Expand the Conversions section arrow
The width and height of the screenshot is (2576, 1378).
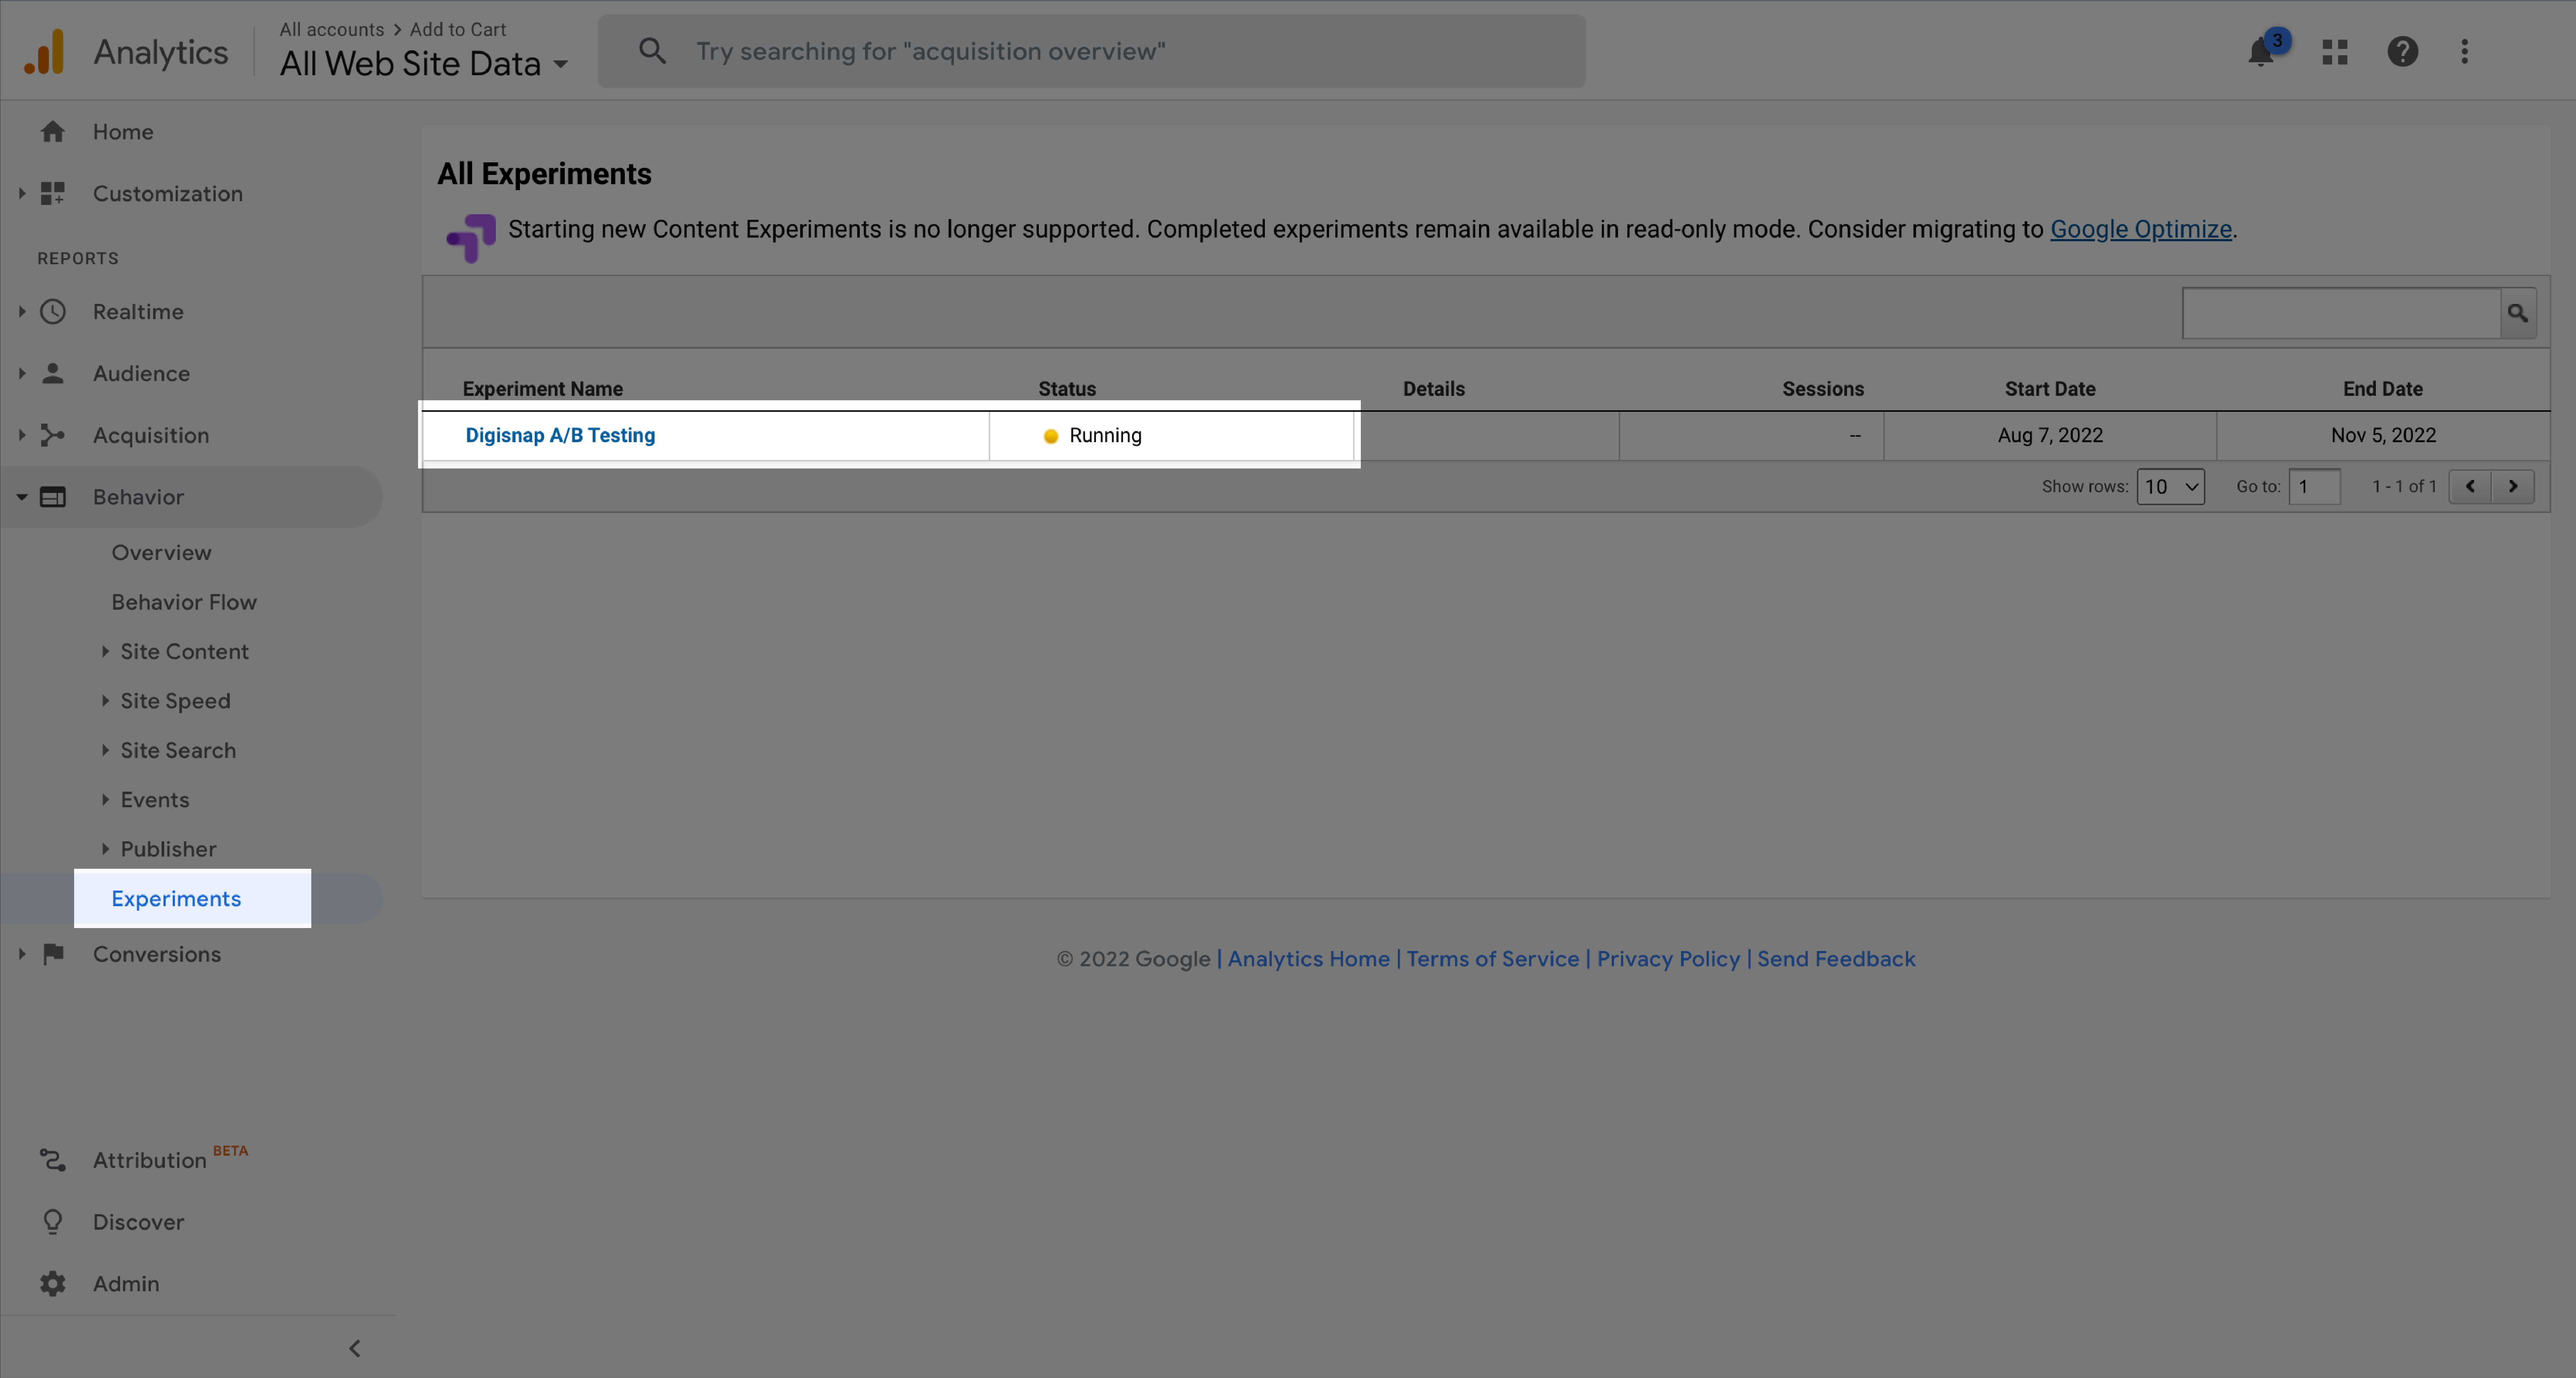(x=22, y=954)
